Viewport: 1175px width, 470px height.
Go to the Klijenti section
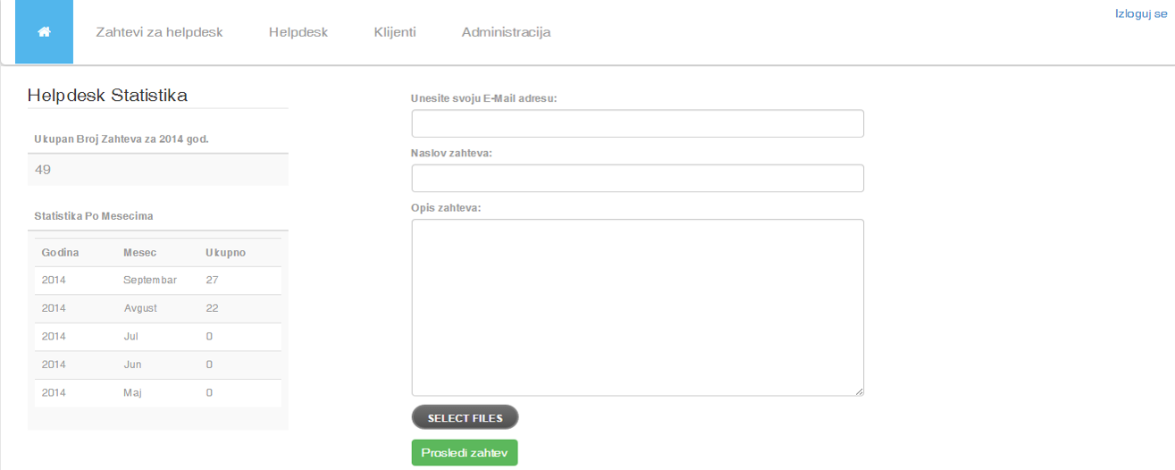coord(395,32)
